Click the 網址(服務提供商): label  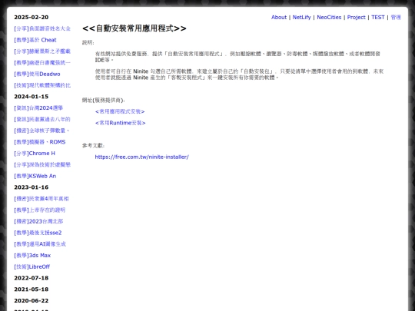click(x=104, y=101)
